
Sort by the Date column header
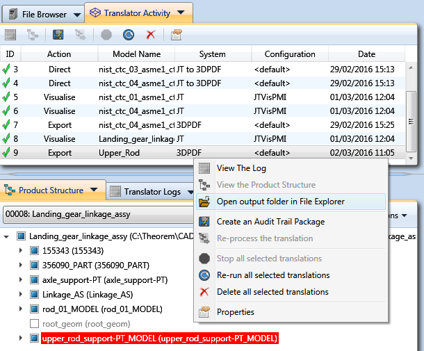(x=366, y=54)
